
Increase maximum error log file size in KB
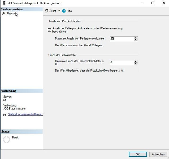136,61
